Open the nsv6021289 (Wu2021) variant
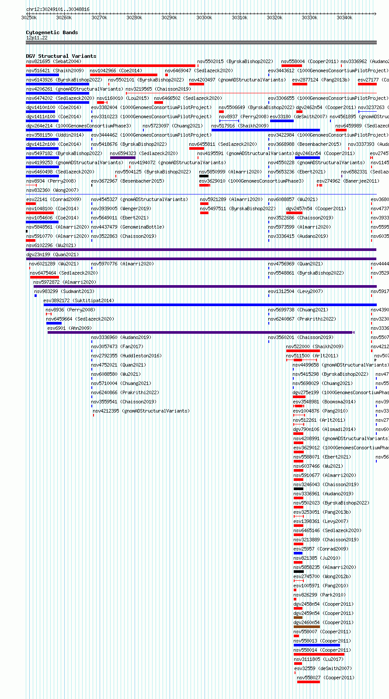The height and width of the screenshot is (699, 389). [x=54, y=264]
